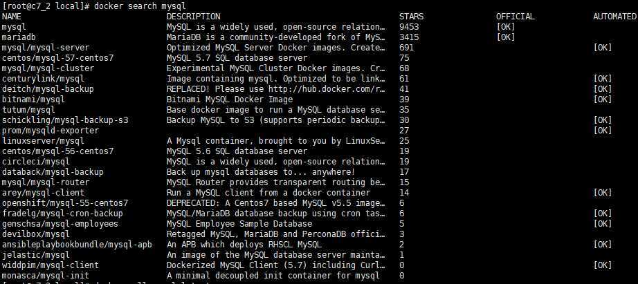Click the STARS column header
This screenshot has height=284, width=638.
[x=411, y=17]
